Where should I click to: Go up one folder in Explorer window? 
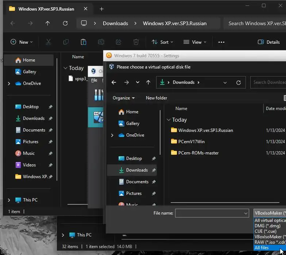pos(47,23)
